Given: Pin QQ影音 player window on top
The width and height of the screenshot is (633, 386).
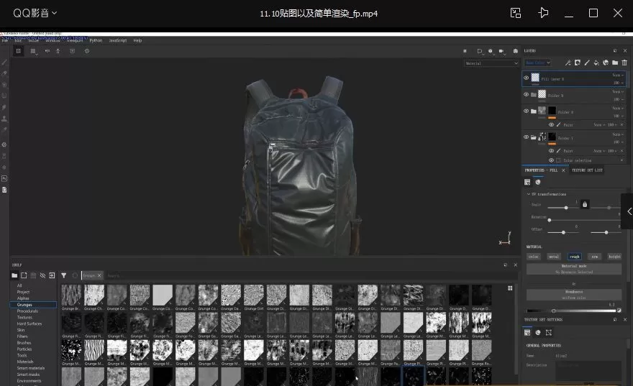Looking at the screenshot, I should (x=543, y=13).
